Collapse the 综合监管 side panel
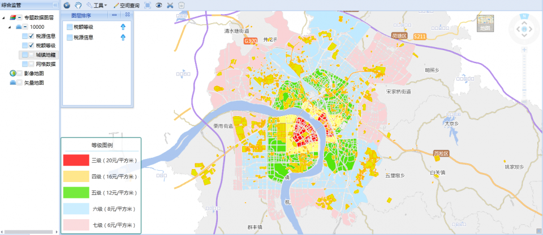The image size is (543, 235). [x=55, y=5]
